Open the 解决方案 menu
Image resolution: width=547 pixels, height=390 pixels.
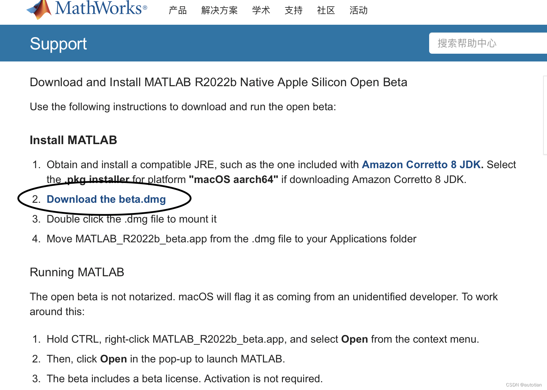(x=220, y=10)
